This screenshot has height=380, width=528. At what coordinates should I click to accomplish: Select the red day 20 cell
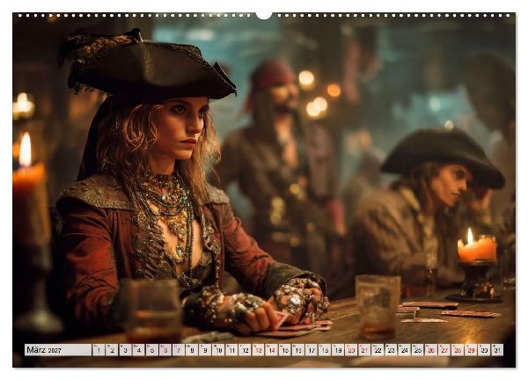coord(351,350)
